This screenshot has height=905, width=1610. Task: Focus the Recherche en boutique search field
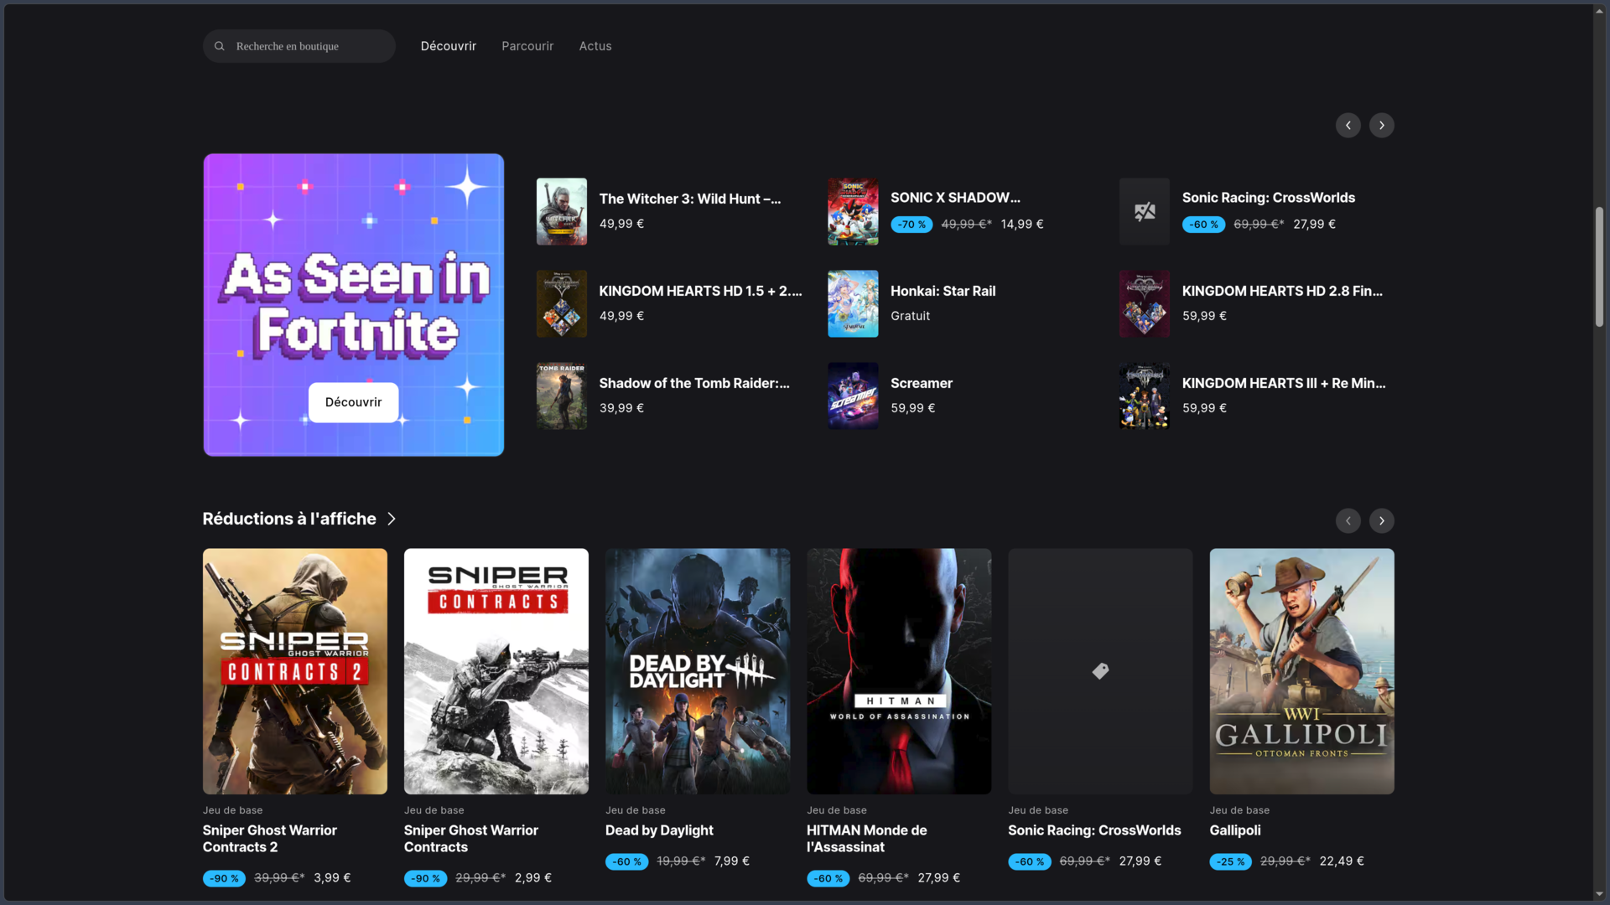[x=299, y=46]
